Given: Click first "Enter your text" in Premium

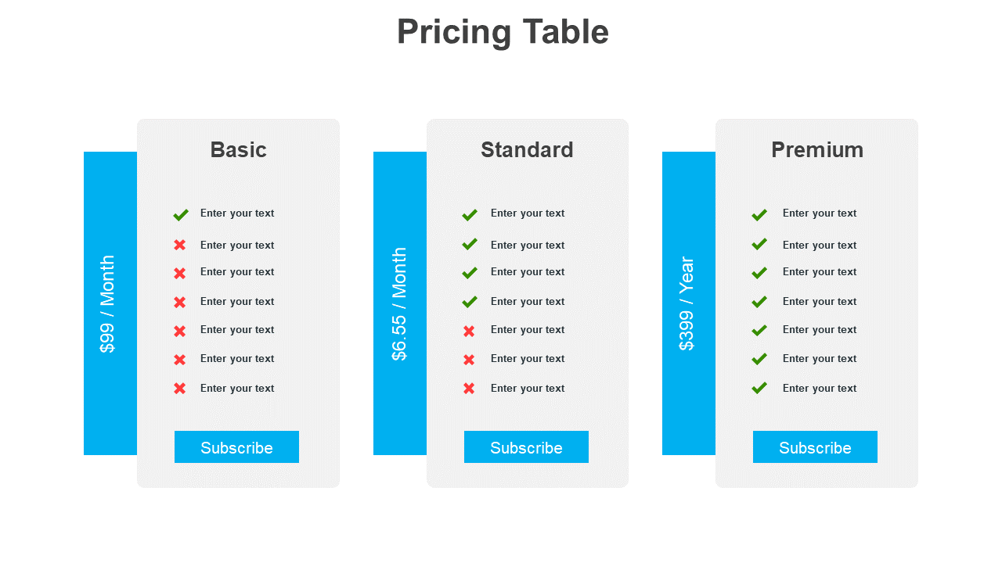Looking at the screenshot, I should 820,213.
